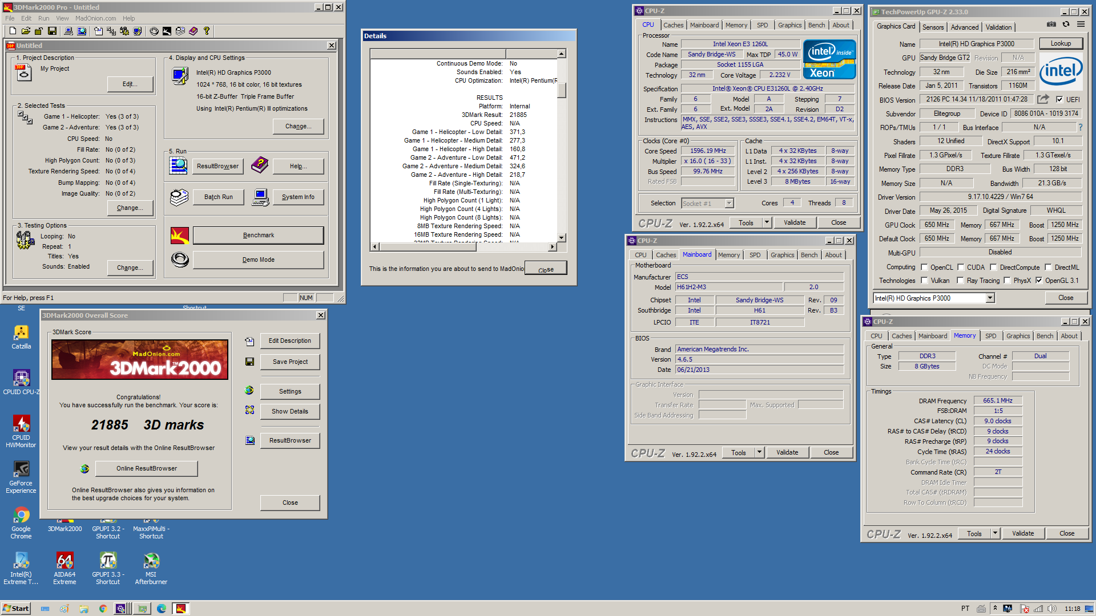Click the Lookup button in GPU-Z

coord(1060,43)
